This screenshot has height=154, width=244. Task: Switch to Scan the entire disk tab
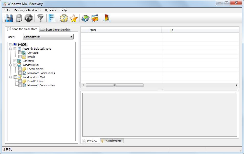point(56,30)
